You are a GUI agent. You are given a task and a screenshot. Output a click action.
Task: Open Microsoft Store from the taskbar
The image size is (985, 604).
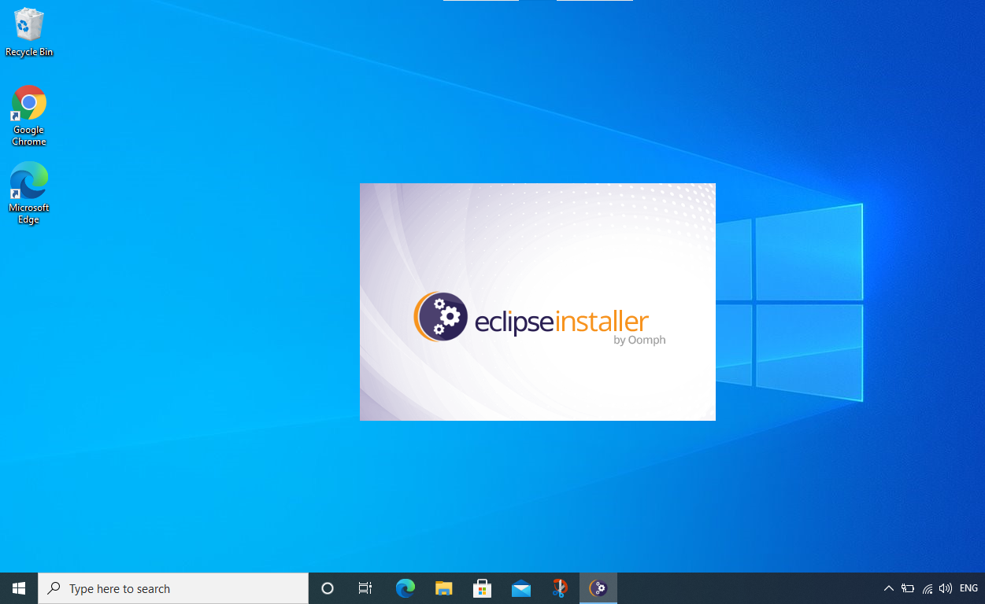[x=482, y=587]
